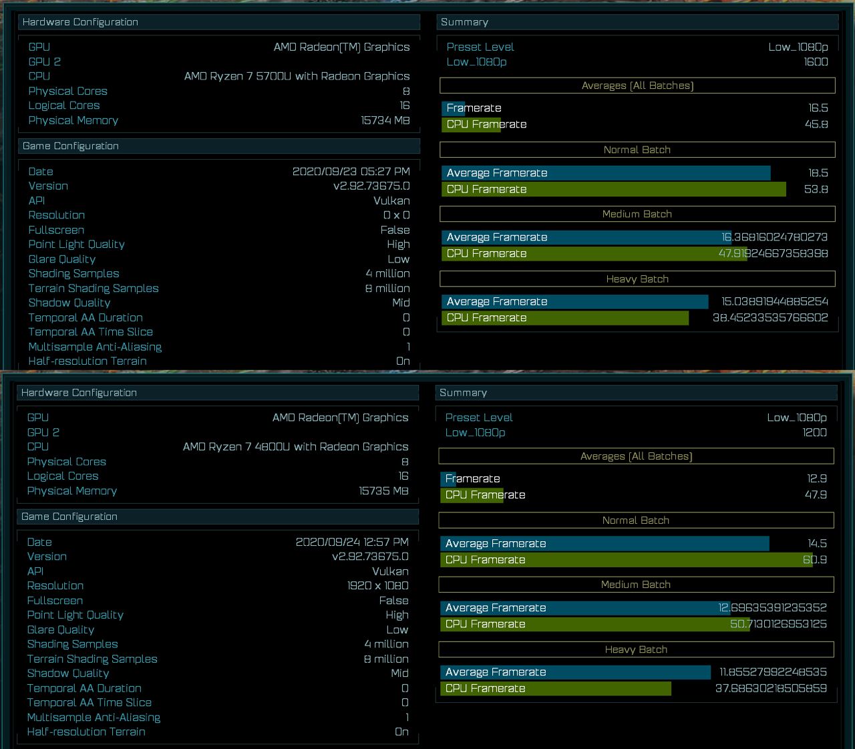
Task: Click "Averages (All Batches)" heading above the 12.9 framerate
Action: (x=636, y=456)
